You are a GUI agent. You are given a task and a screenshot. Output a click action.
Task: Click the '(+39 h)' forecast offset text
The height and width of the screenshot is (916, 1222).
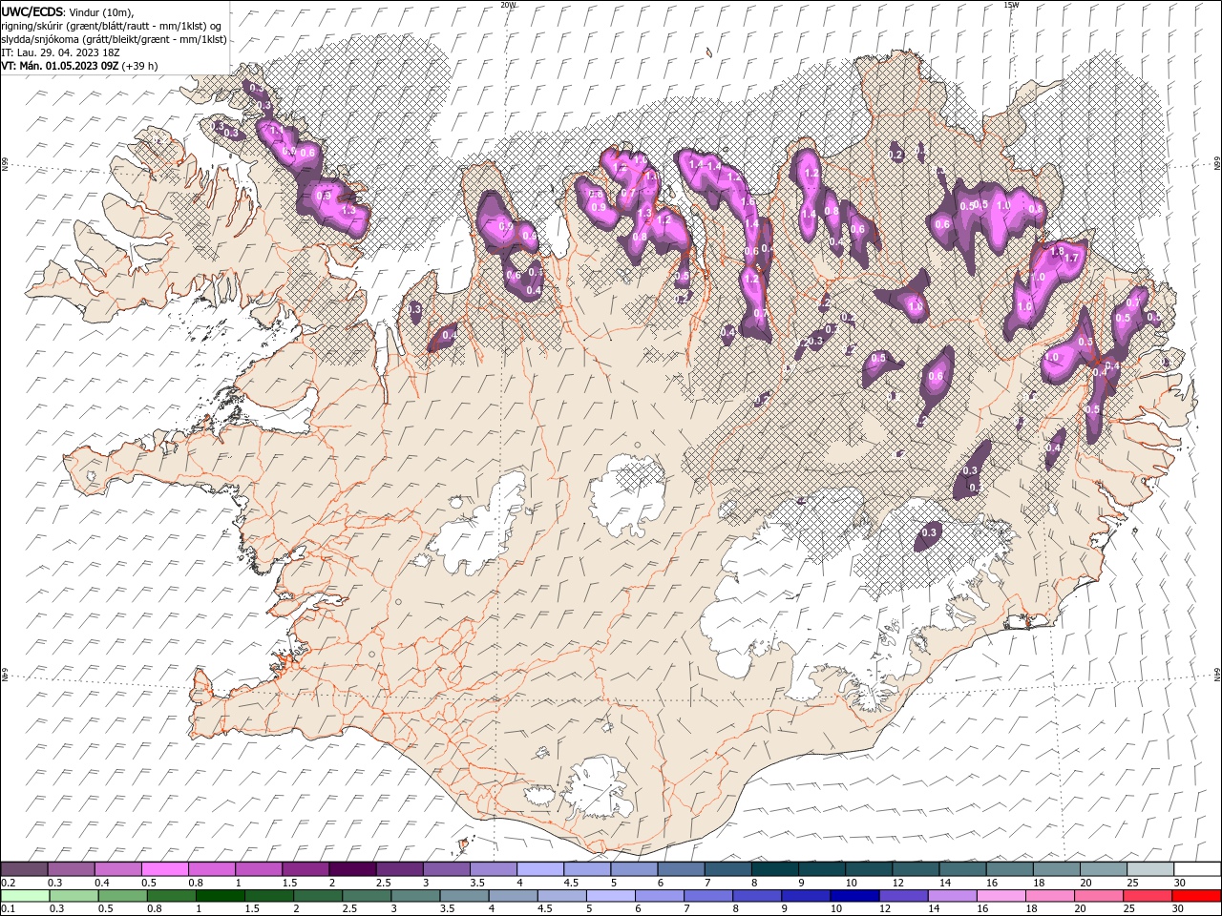pyautogui.click(x=140, y=66)
